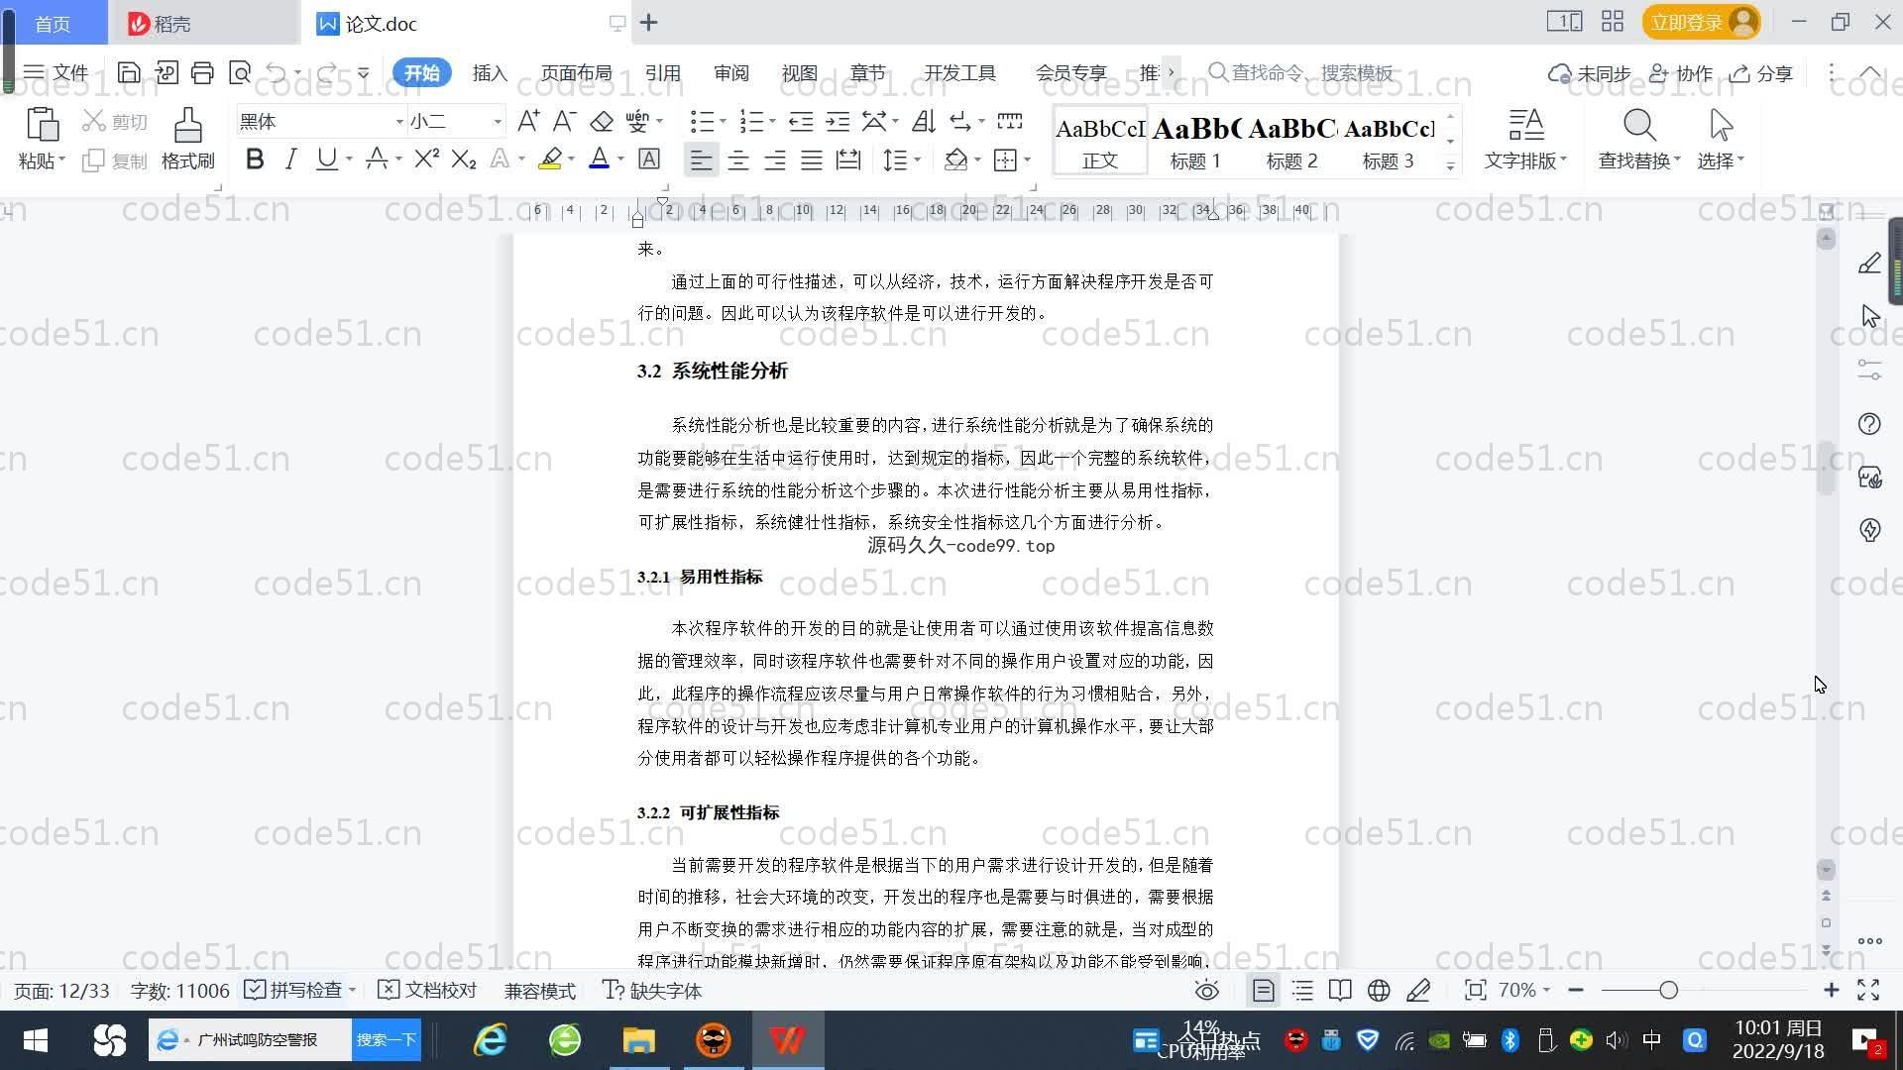The width and height of the screenshot is (1903, 1070).
Task: Clear formatting with eraser icon
Action: pyautogui.click(x=602, y=121)
